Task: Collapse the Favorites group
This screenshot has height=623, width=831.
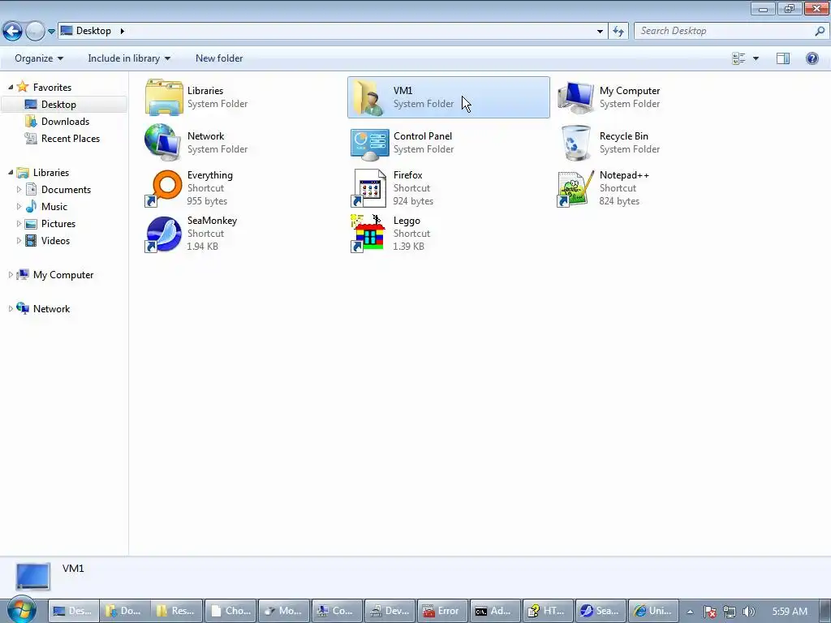Action: coord(11,87)
